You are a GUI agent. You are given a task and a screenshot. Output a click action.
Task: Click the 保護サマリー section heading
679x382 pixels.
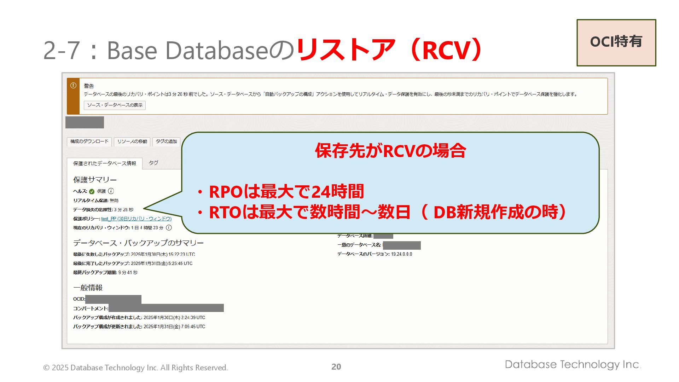(x=95, y=180)
